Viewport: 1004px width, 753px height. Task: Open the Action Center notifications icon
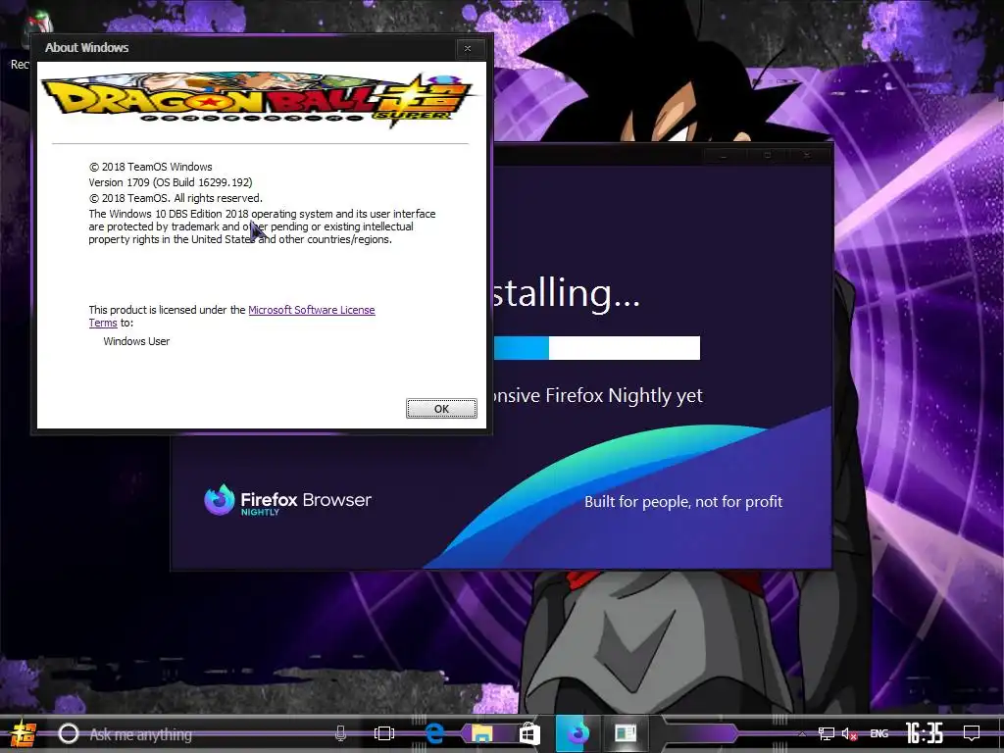972,733
